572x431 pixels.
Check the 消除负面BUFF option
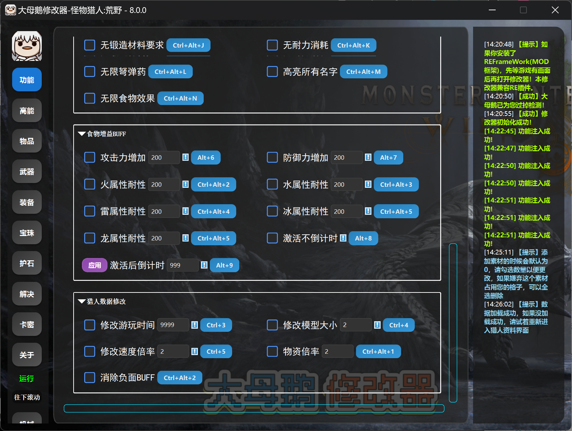[90, 378]
